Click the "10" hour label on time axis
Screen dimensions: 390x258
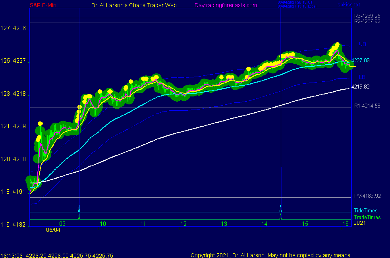[x=103, y=224]
